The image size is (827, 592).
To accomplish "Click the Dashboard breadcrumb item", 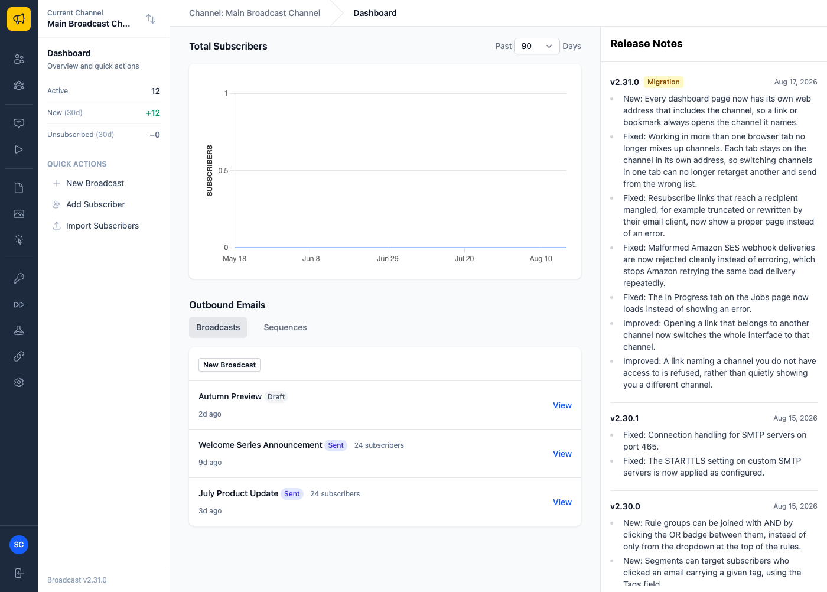I will [x=375, y=13].
